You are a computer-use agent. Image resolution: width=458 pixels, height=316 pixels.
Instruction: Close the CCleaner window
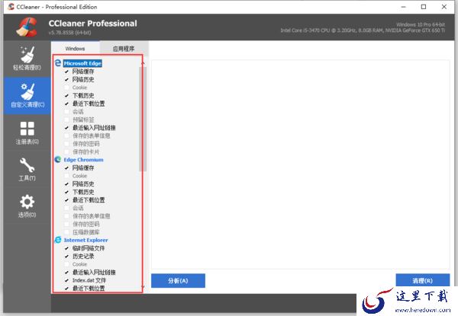(x=444, y=7)
